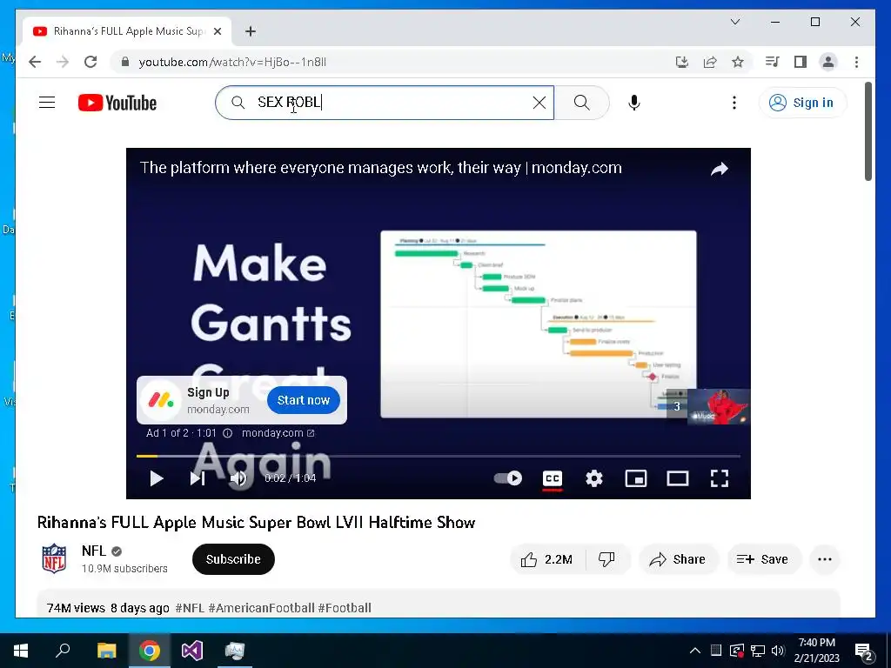
Task: Open the Windows Start menu
Action: tap(21, 651)
